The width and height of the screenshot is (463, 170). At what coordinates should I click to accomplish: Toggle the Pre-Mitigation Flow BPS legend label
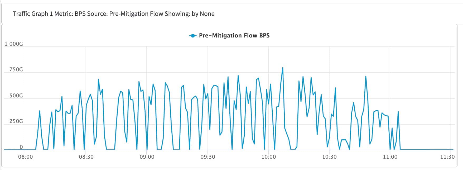(234, 36)
